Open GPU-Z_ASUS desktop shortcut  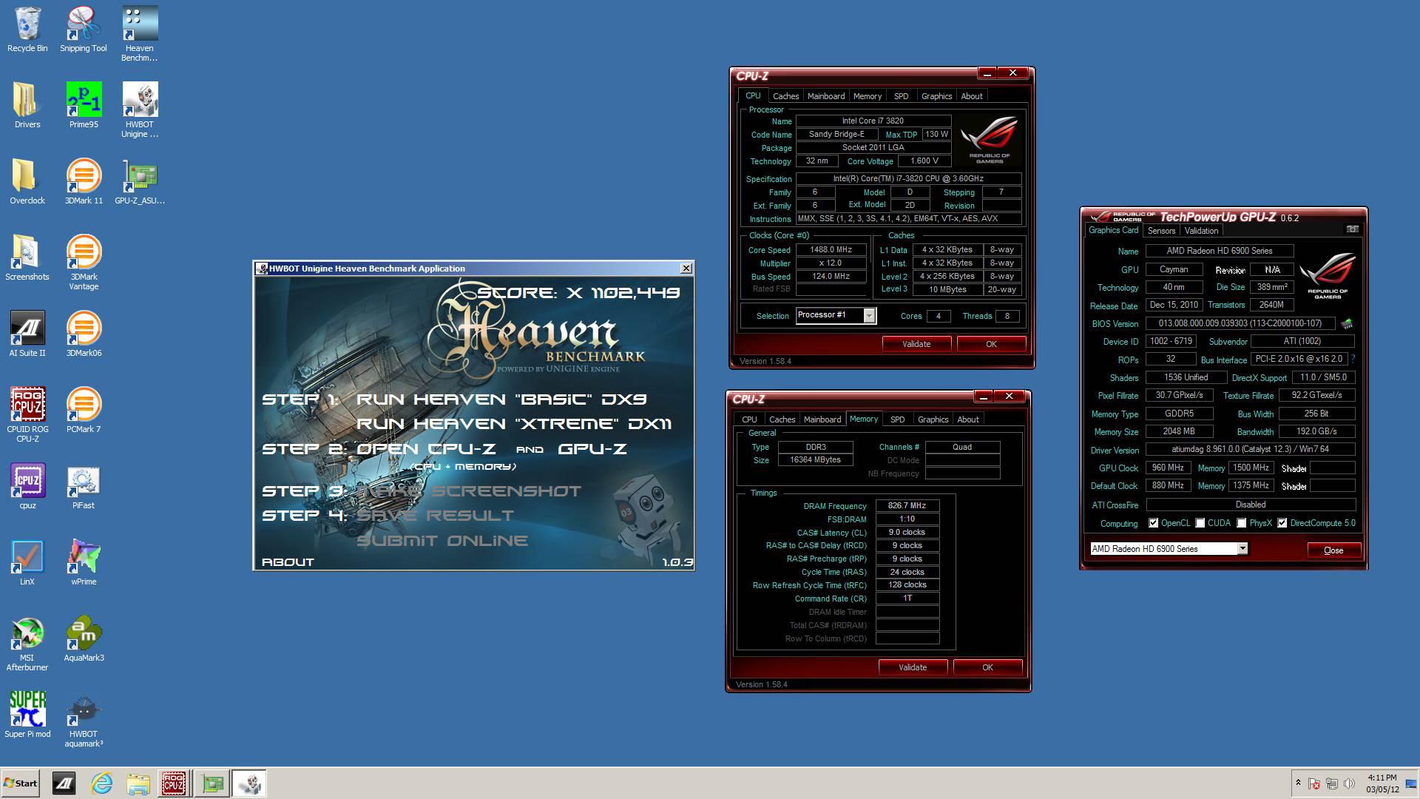click(x=140, y=182)
